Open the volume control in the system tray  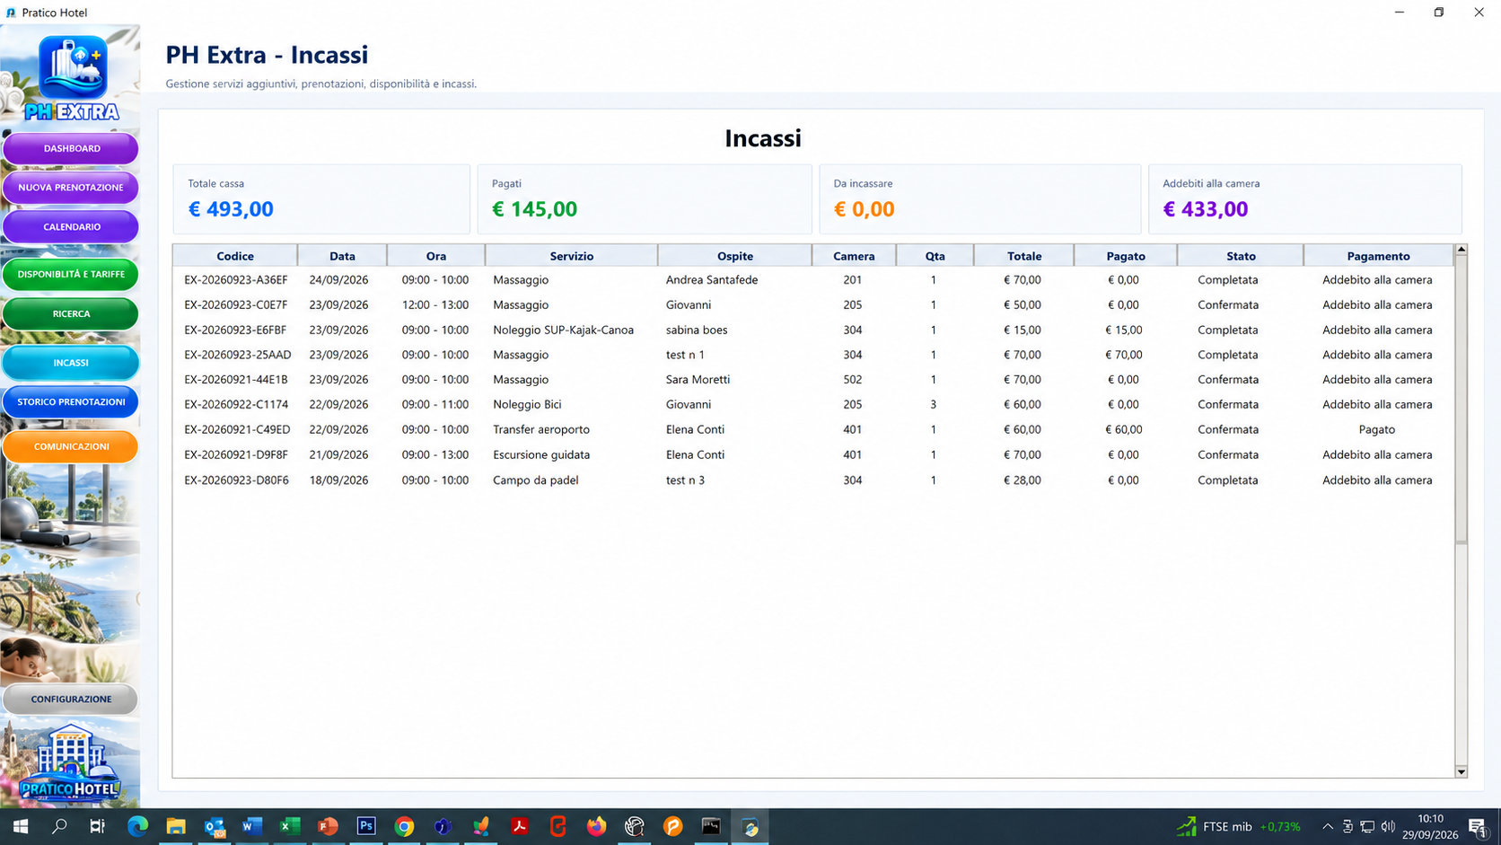pyautogui.click(x=1388, y=826)
